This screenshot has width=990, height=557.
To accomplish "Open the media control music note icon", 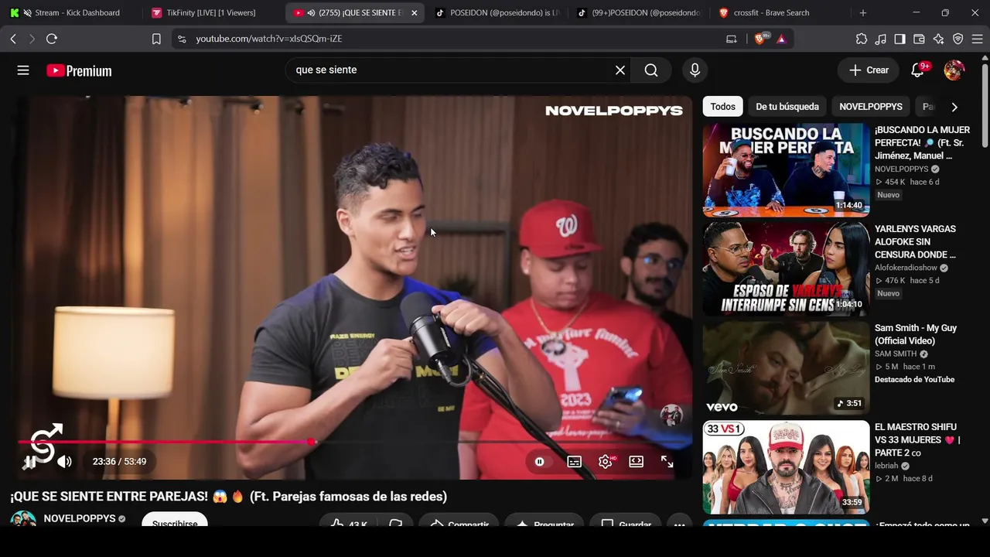I will tap(881, 39).
